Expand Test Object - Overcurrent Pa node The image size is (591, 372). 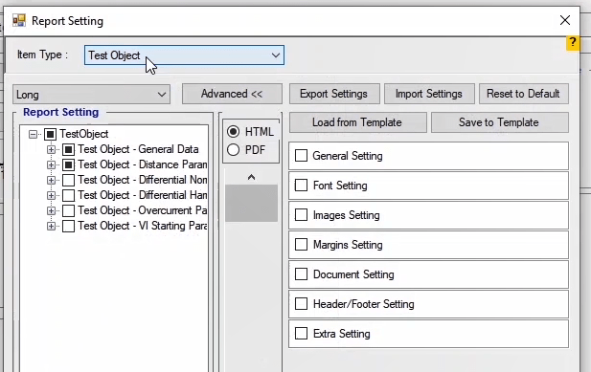(51, 210)
